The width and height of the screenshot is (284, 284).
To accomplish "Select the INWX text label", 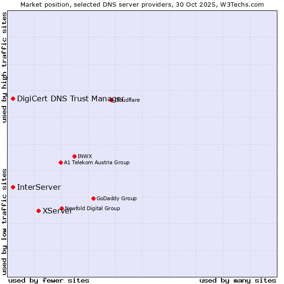I will 85,156.
